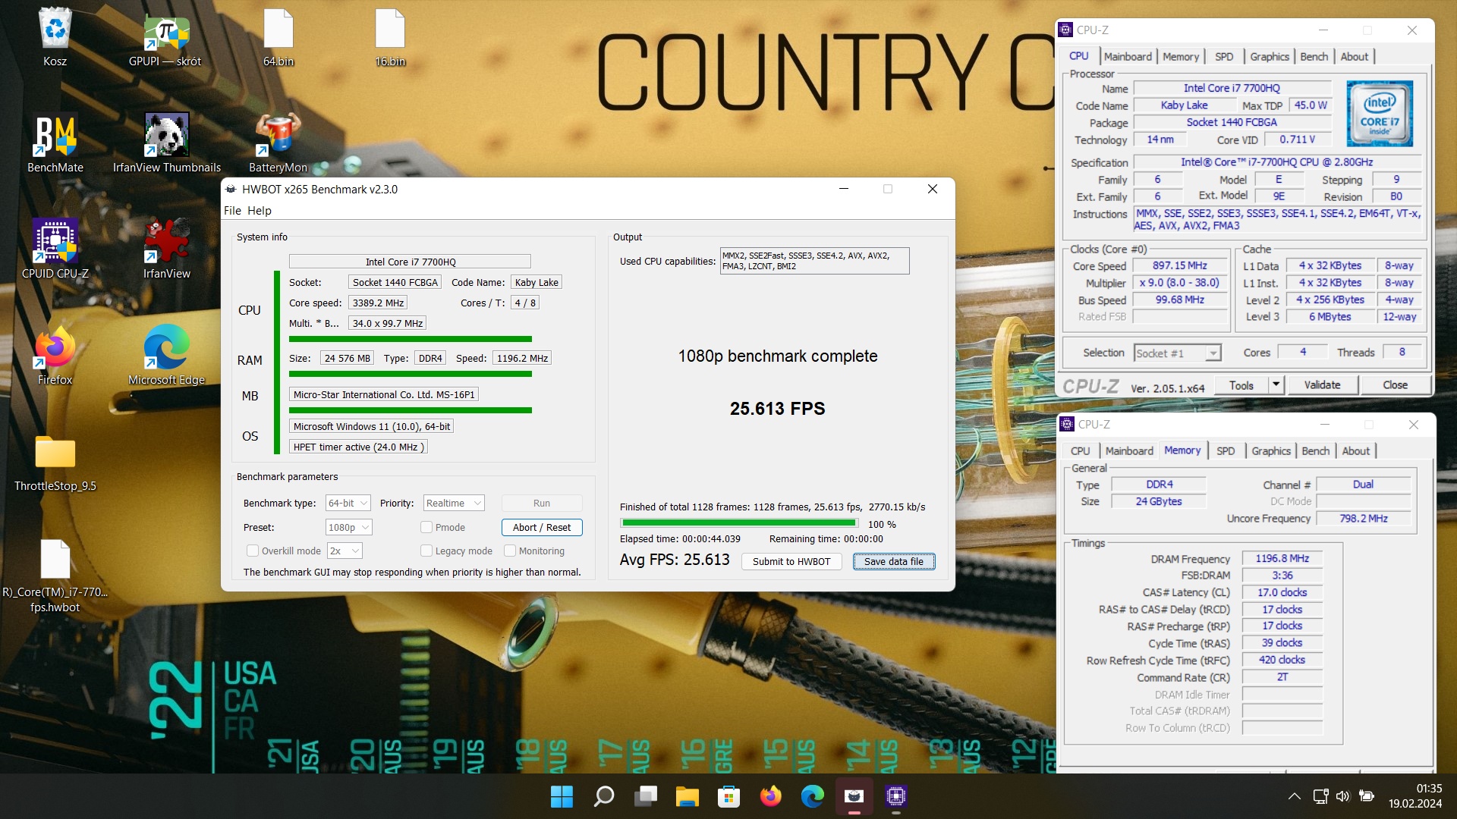Click Abort / Reset button
1457x819 pixels.
542,527
